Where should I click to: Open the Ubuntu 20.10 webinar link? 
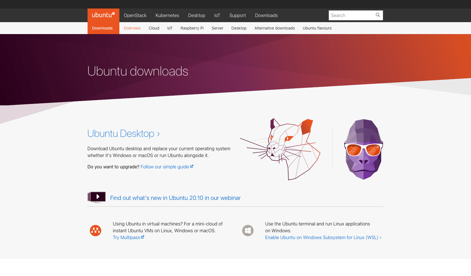point(175,198)
